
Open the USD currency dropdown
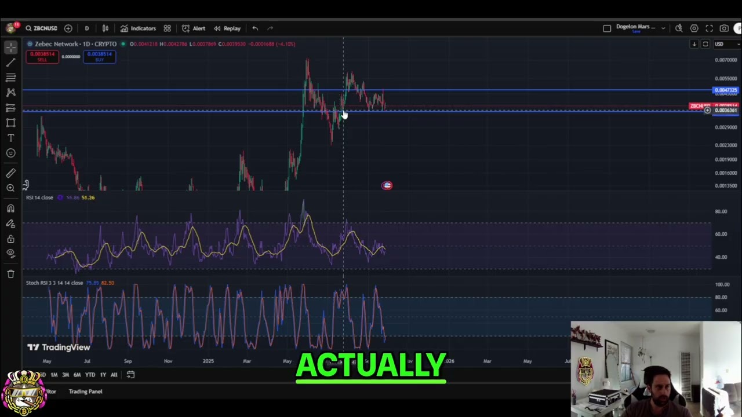click(726, 44)
